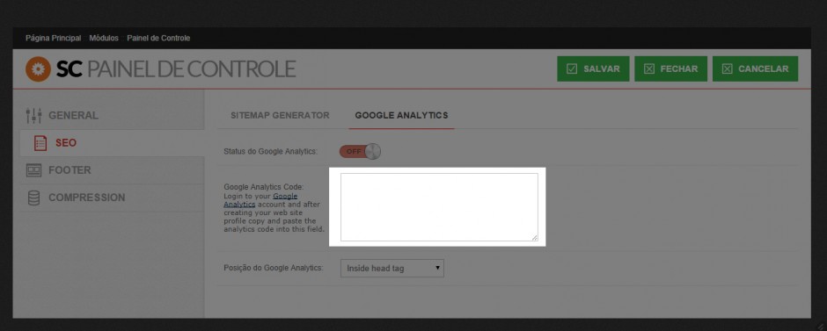Open the Painel de Controle menu
Viewport: 827px width, 331px height.
[158, 39]
